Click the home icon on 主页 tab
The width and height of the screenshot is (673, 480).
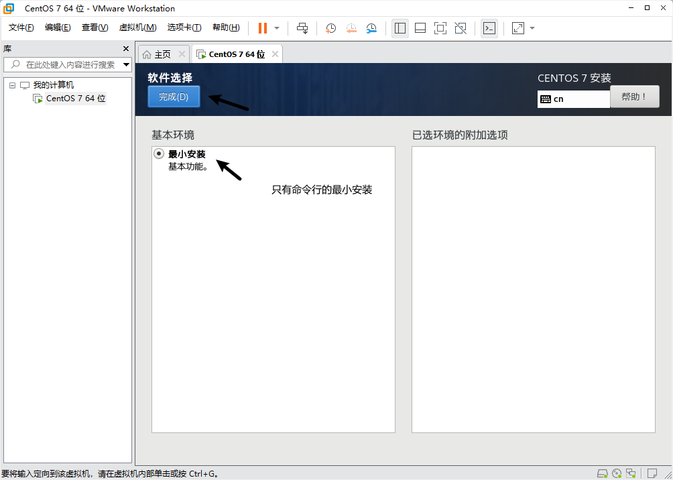point(147,54)
